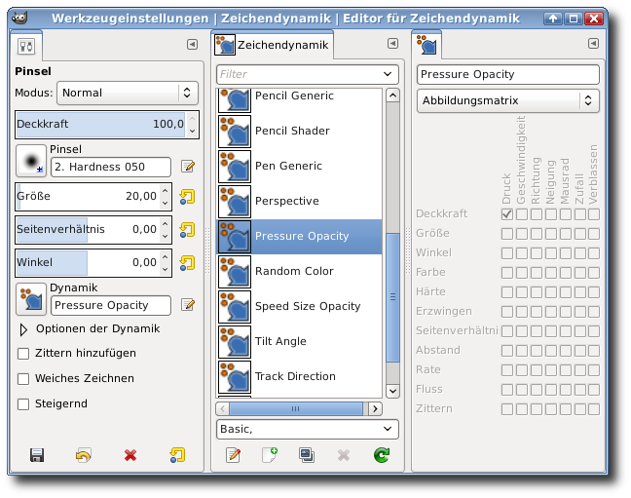The image size is (631, 498).
Task: Expand Optionen der Dynamik section
Action: pyautogui.click(x=23, y=329)
